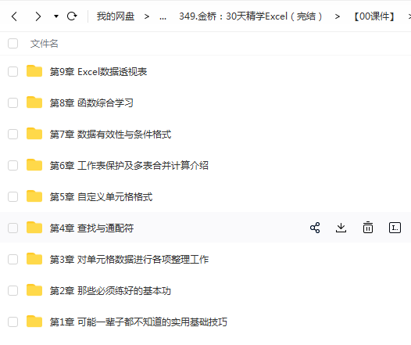This screenshot has height=345, width=411.
Task: Click the forward navigation arrow
Action: 38,16
